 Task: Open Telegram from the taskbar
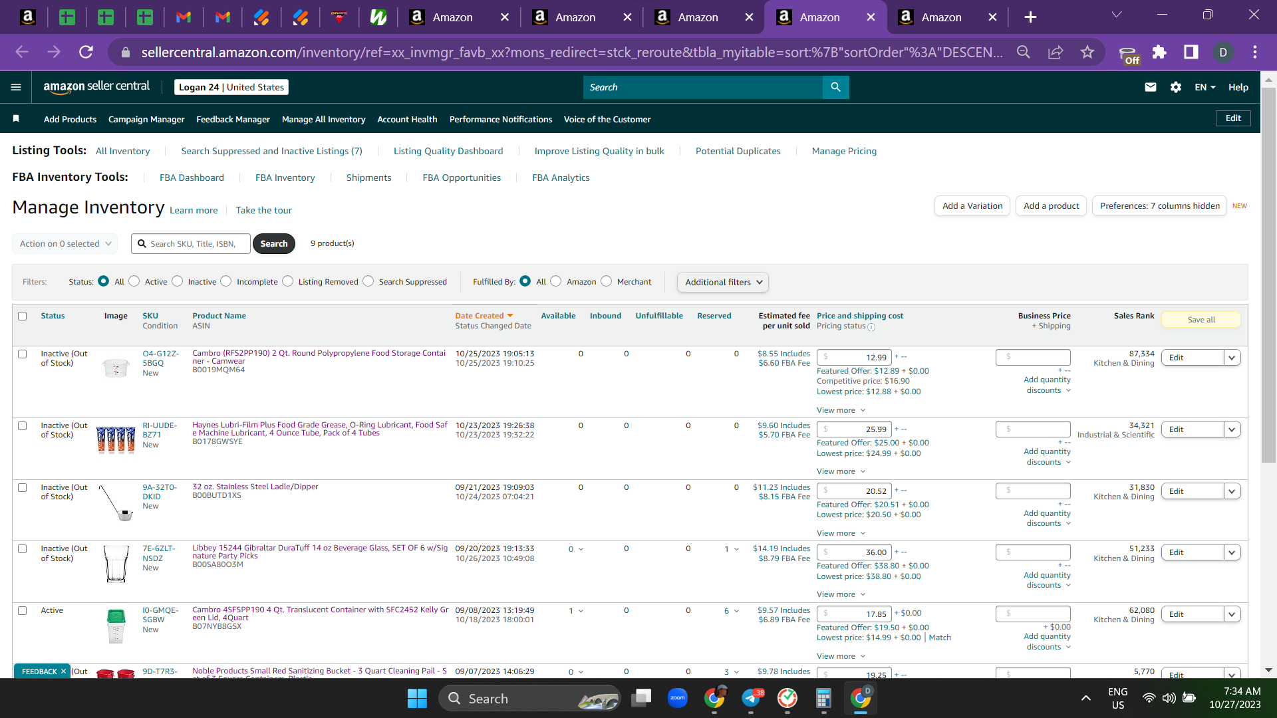click(751, 698)
